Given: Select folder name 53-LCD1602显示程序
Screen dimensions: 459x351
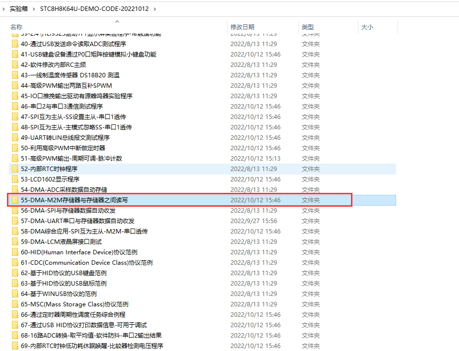Looking at the screenshot, I should point(50,179).
